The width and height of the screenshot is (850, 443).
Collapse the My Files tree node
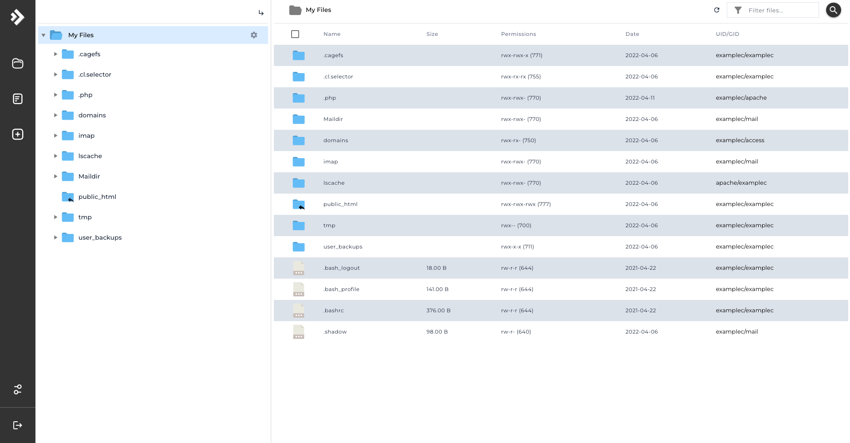coord(43,35)
